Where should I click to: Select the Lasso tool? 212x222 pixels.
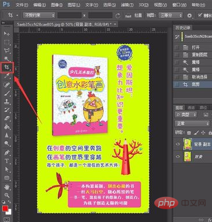coord(7,51)
